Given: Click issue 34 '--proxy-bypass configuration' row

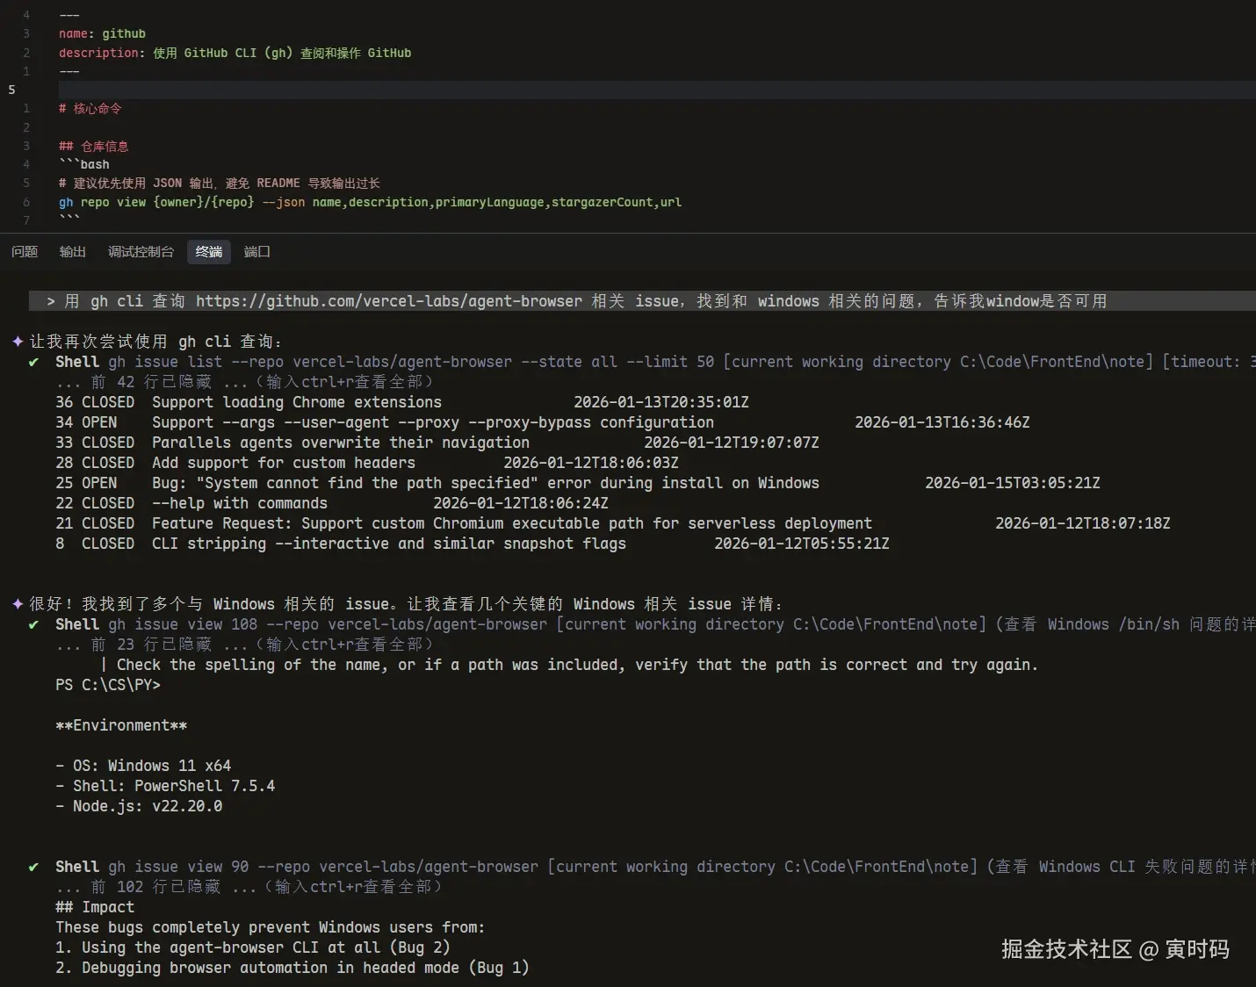Looking at the screenshot, I should tap(543, 422).
